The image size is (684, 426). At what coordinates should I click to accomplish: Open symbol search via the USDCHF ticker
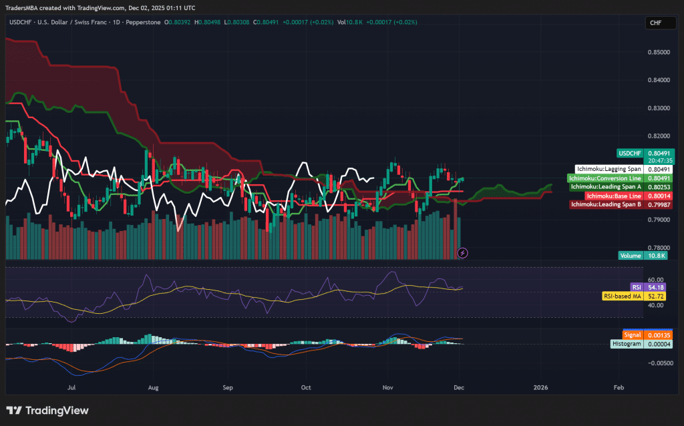click(21, 22)
